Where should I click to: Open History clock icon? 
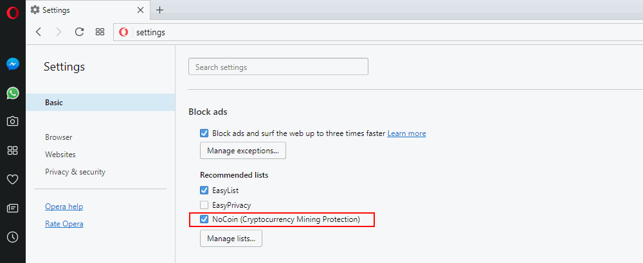coord(12,237)
